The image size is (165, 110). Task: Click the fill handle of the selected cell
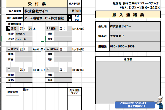[46, 41]
